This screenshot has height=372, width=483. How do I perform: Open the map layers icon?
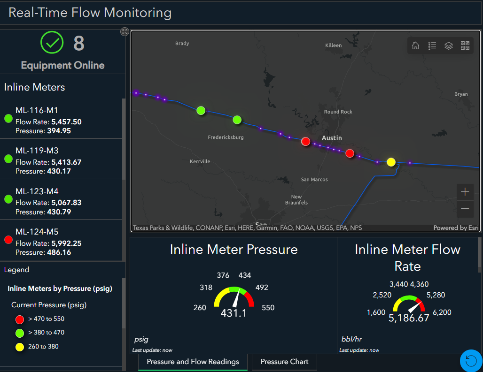pyautogui.click(x=449, y=46)
